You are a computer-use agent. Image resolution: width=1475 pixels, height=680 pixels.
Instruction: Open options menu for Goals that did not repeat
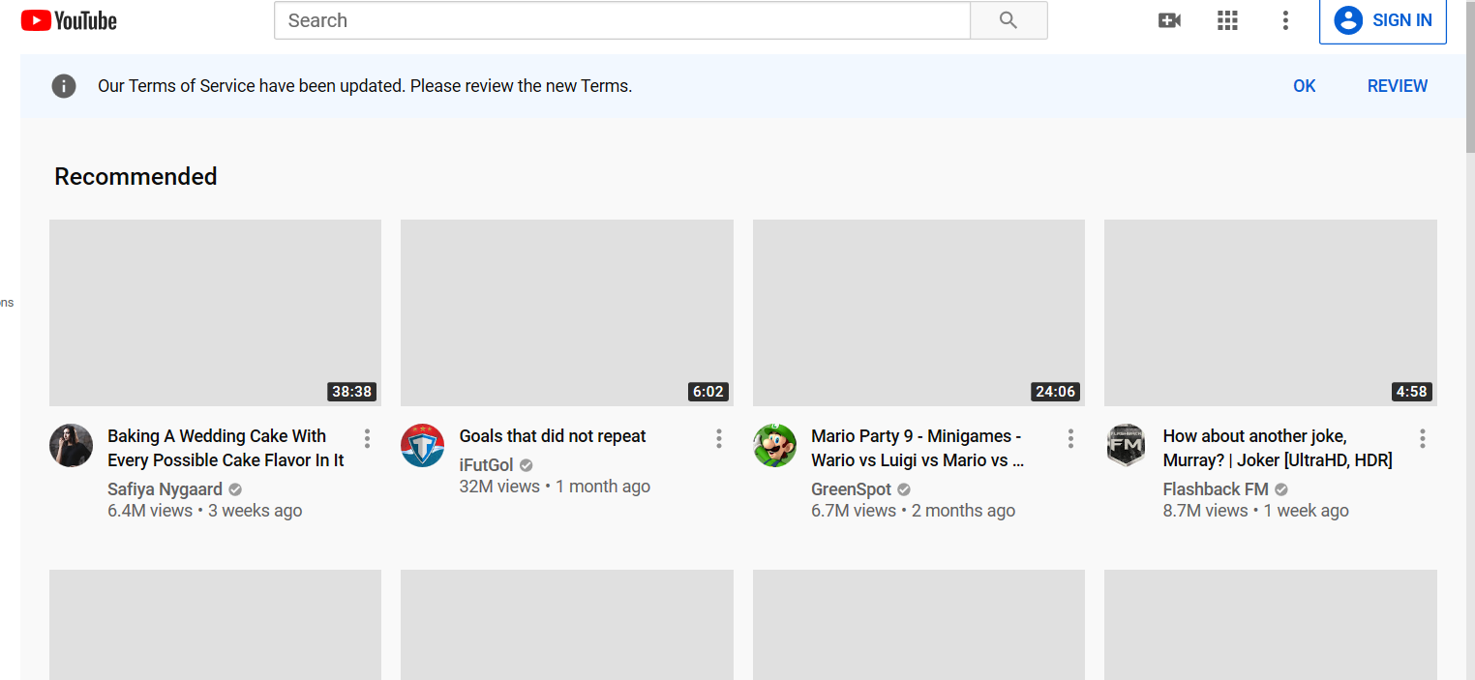point(718,439)
